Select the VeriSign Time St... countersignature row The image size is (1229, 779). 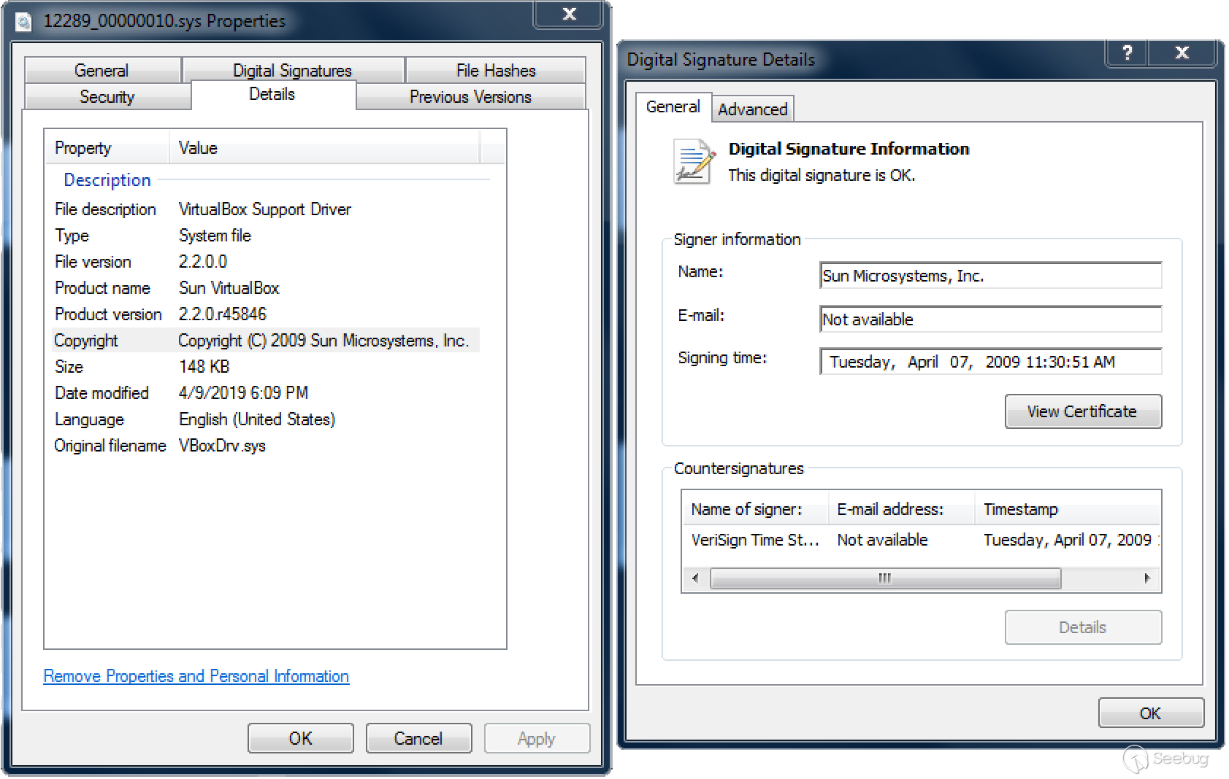pyautogui.click(x=922, y=540)
